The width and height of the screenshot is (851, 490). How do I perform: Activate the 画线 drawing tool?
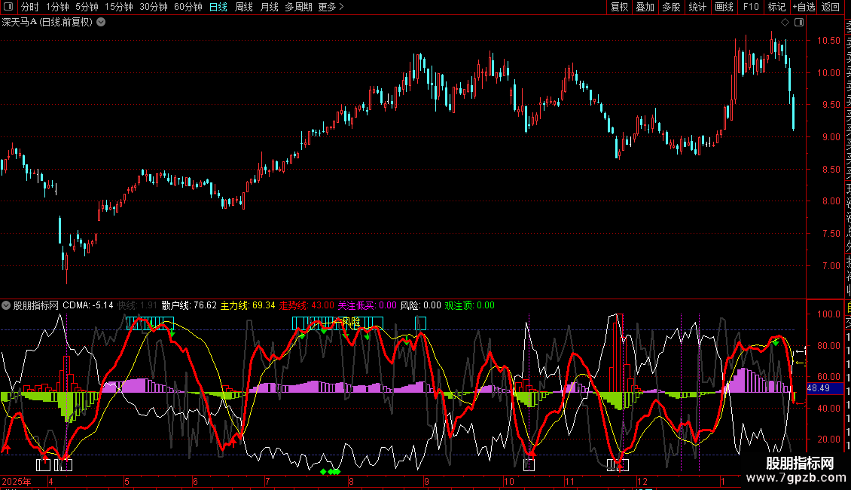coord(724,7)
